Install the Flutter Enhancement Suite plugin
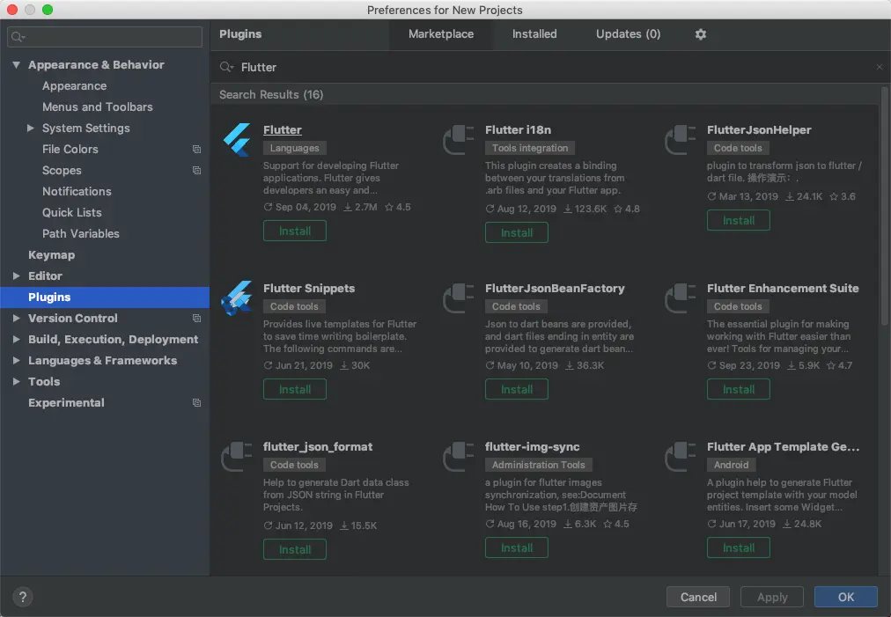891x617 pixels. [x=738, y=390]
